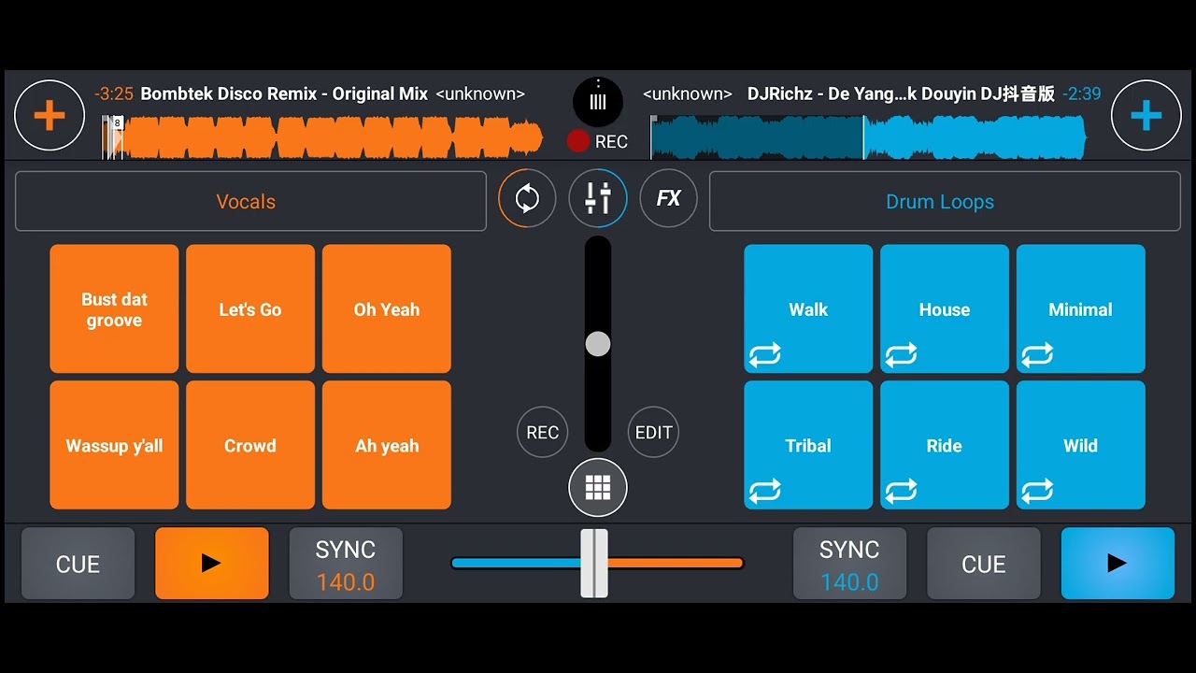Play the Ride drum loop pad

click(x=945, y=445)
